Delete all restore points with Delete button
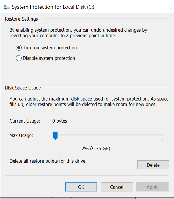The image size is (174, 199). tap(153, 165)
